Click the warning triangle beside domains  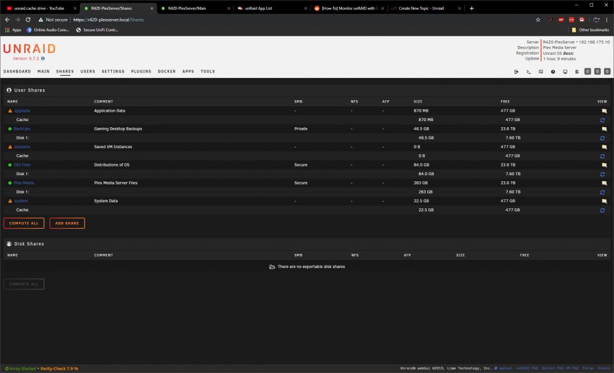[10, 147]
